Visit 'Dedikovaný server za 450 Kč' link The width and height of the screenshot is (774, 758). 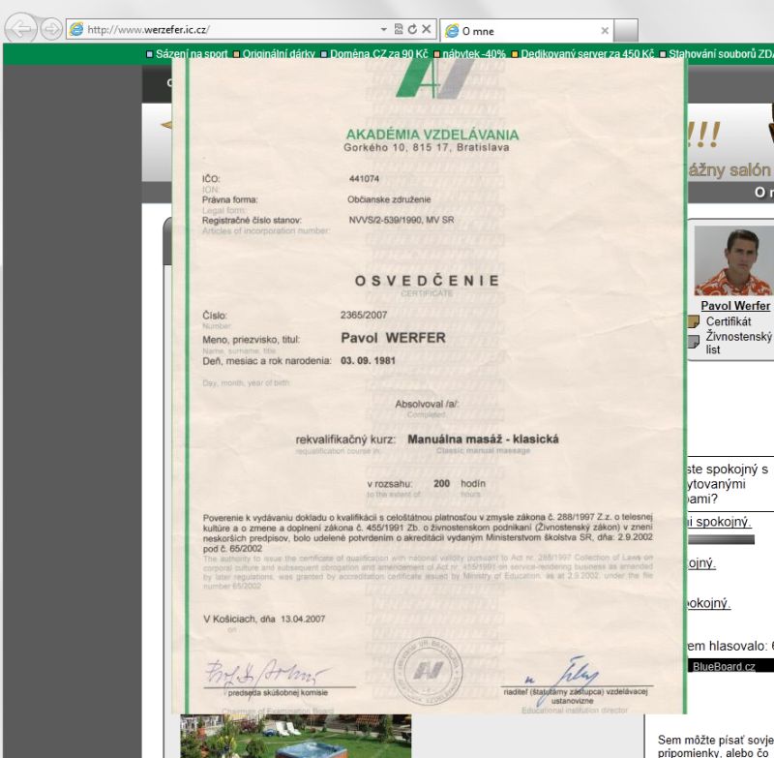[x=587, y=54]
